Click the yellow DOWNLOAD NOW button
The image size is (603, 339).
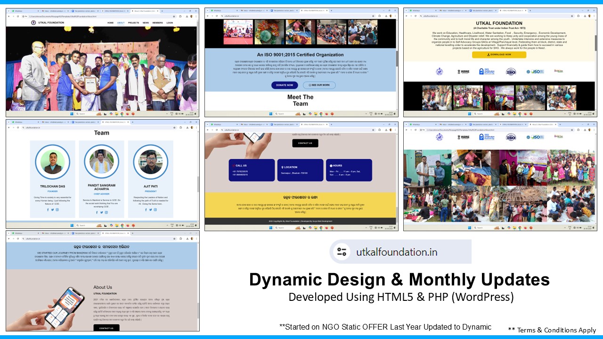tap(499, 55)
